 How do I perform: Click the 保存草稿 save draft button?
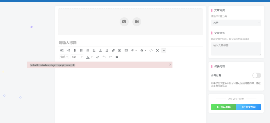pyautogui.click(x=224, y=107)
